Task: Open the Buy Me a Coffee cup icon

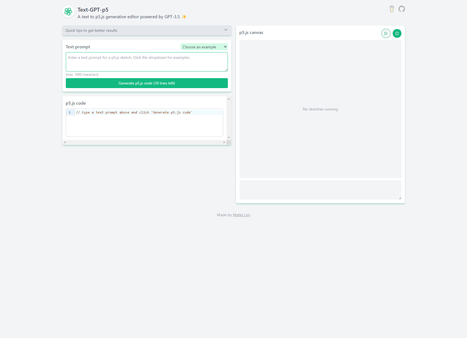Action: pyautogui.click(x=392, y=9)
